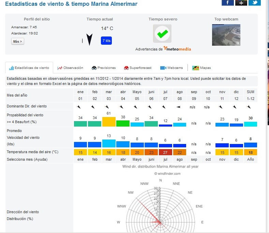This screenshot has width=269, height=233.
Task: Select month mar in Selecciona mes row
Action: (x=109, y=159)
